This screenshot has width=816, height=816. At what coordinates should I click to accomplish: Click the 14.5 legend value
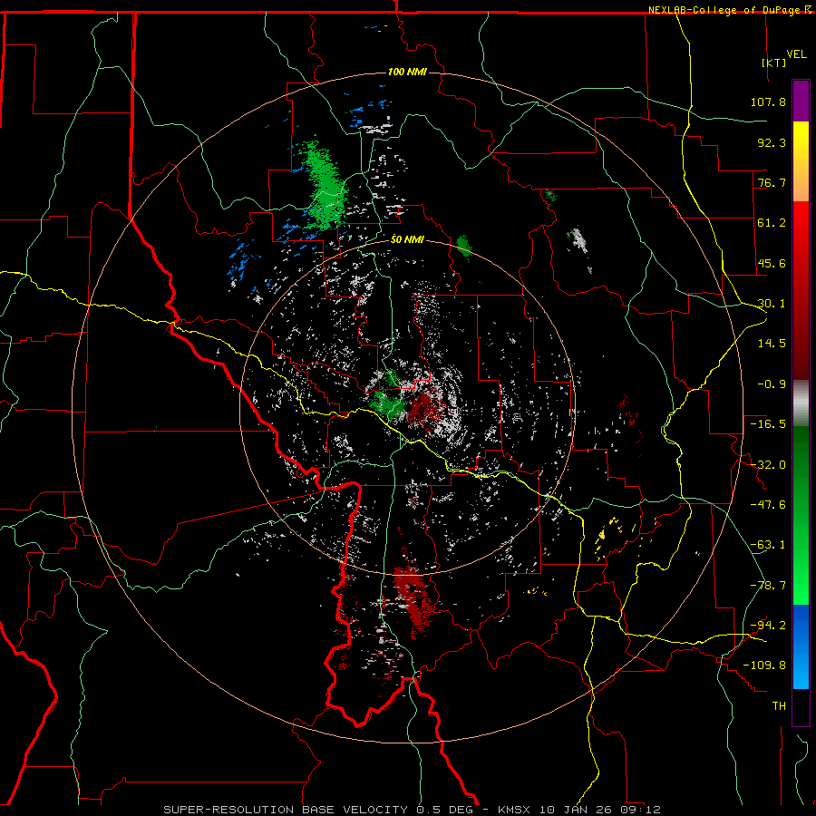tap(772, 344)
